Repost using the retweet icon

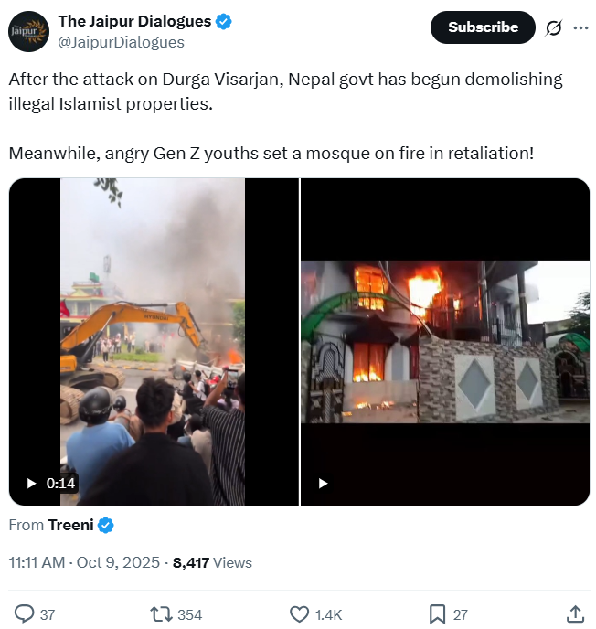[161, 614]
